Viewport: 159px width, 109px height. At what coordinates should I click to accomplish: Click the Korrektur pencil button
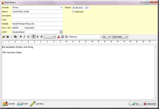(37, 104)
